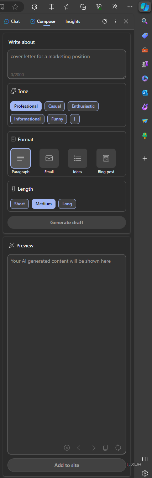This screenshot has width=152, height=478.
Task: Select the Informational tone
Action: click(x=27, y=119)
